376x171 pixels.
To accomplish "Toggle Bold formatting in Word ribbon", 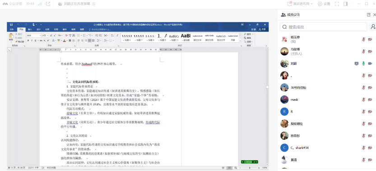I will [x=28, y=41].
